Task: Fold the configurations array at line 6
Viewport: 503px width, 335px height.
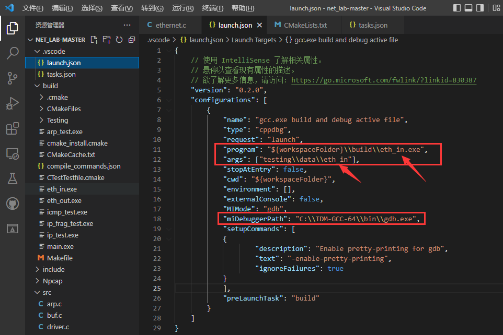Action: coord(168,100)
